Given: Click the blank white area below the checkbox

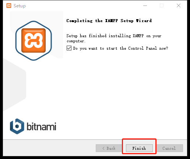Looking at the screenshot, I should point(123,92).
